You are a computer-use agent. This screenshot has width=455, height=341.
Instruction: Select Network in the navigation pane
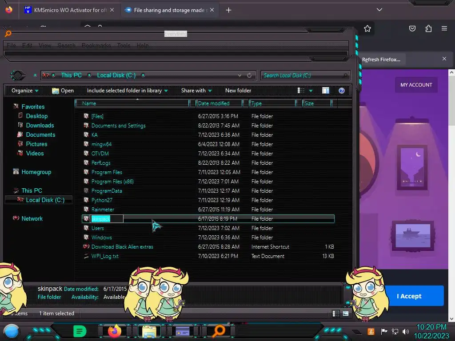32,218
